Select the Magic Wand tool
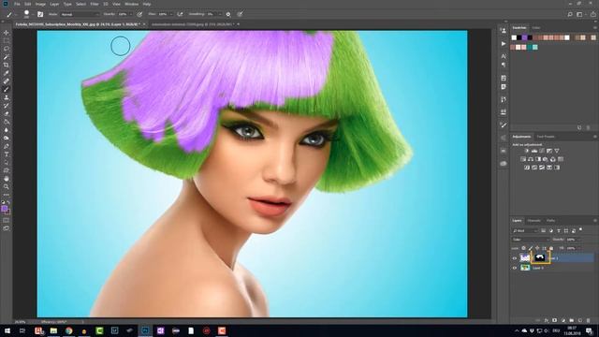The width and height of the screenshot is (599, 337). 7,57
